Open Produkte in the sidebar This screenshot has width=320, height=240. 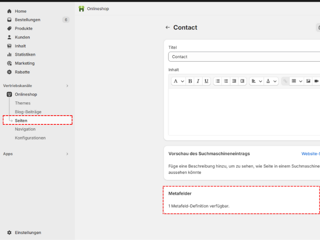(x=24, y=29)
